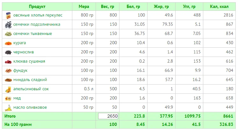The height and width of the screenshot is (130, 238).
Task: Select total calories 8661
Action: click(x=228, y=116)
